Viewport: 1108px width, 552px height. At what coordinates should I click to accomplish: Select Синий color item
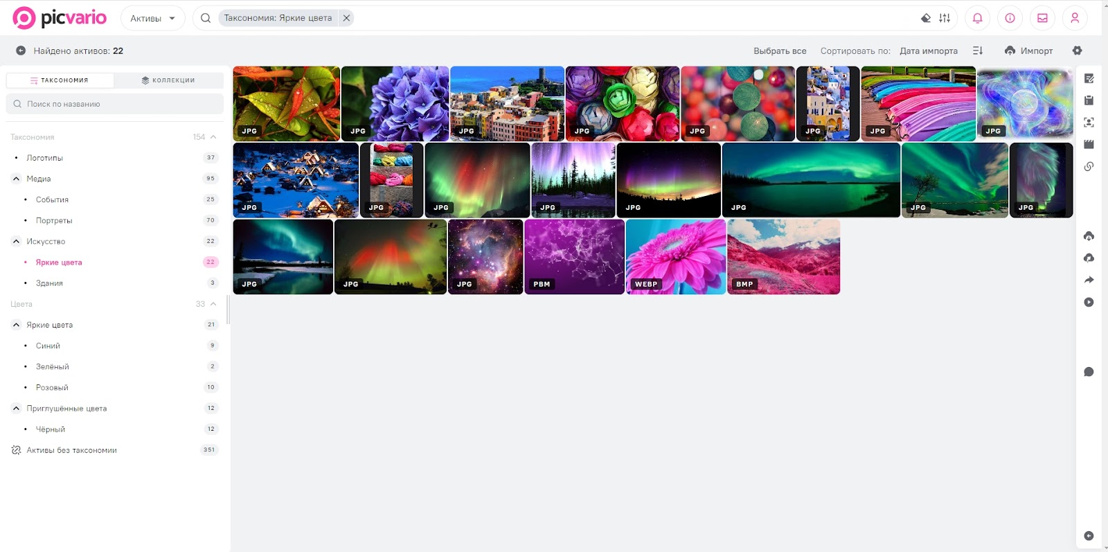48,346
